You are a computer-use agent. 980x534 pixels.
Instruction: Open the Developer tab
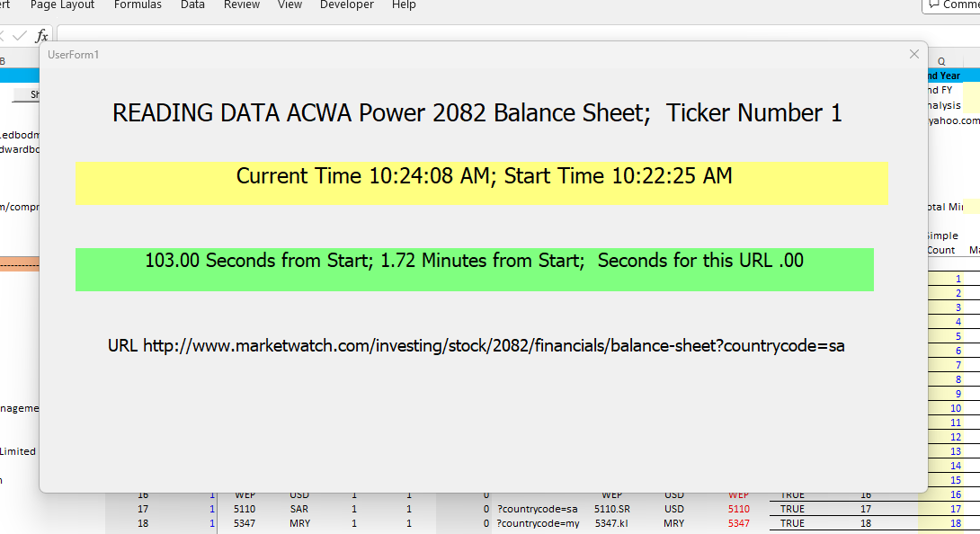pos(347,5)
